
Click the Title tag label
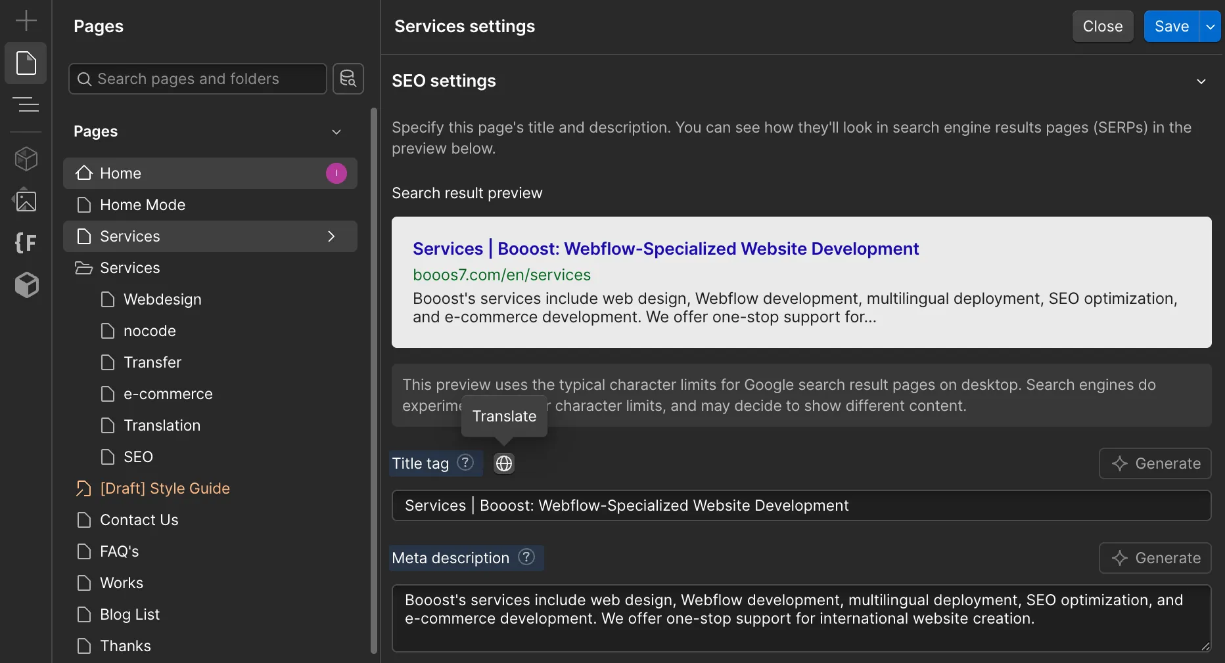(x=421, y=463)
